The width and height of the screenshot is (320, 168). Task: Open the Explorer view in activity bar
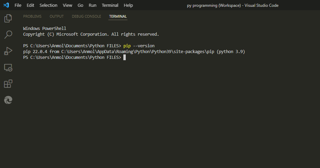coord(8,18)
